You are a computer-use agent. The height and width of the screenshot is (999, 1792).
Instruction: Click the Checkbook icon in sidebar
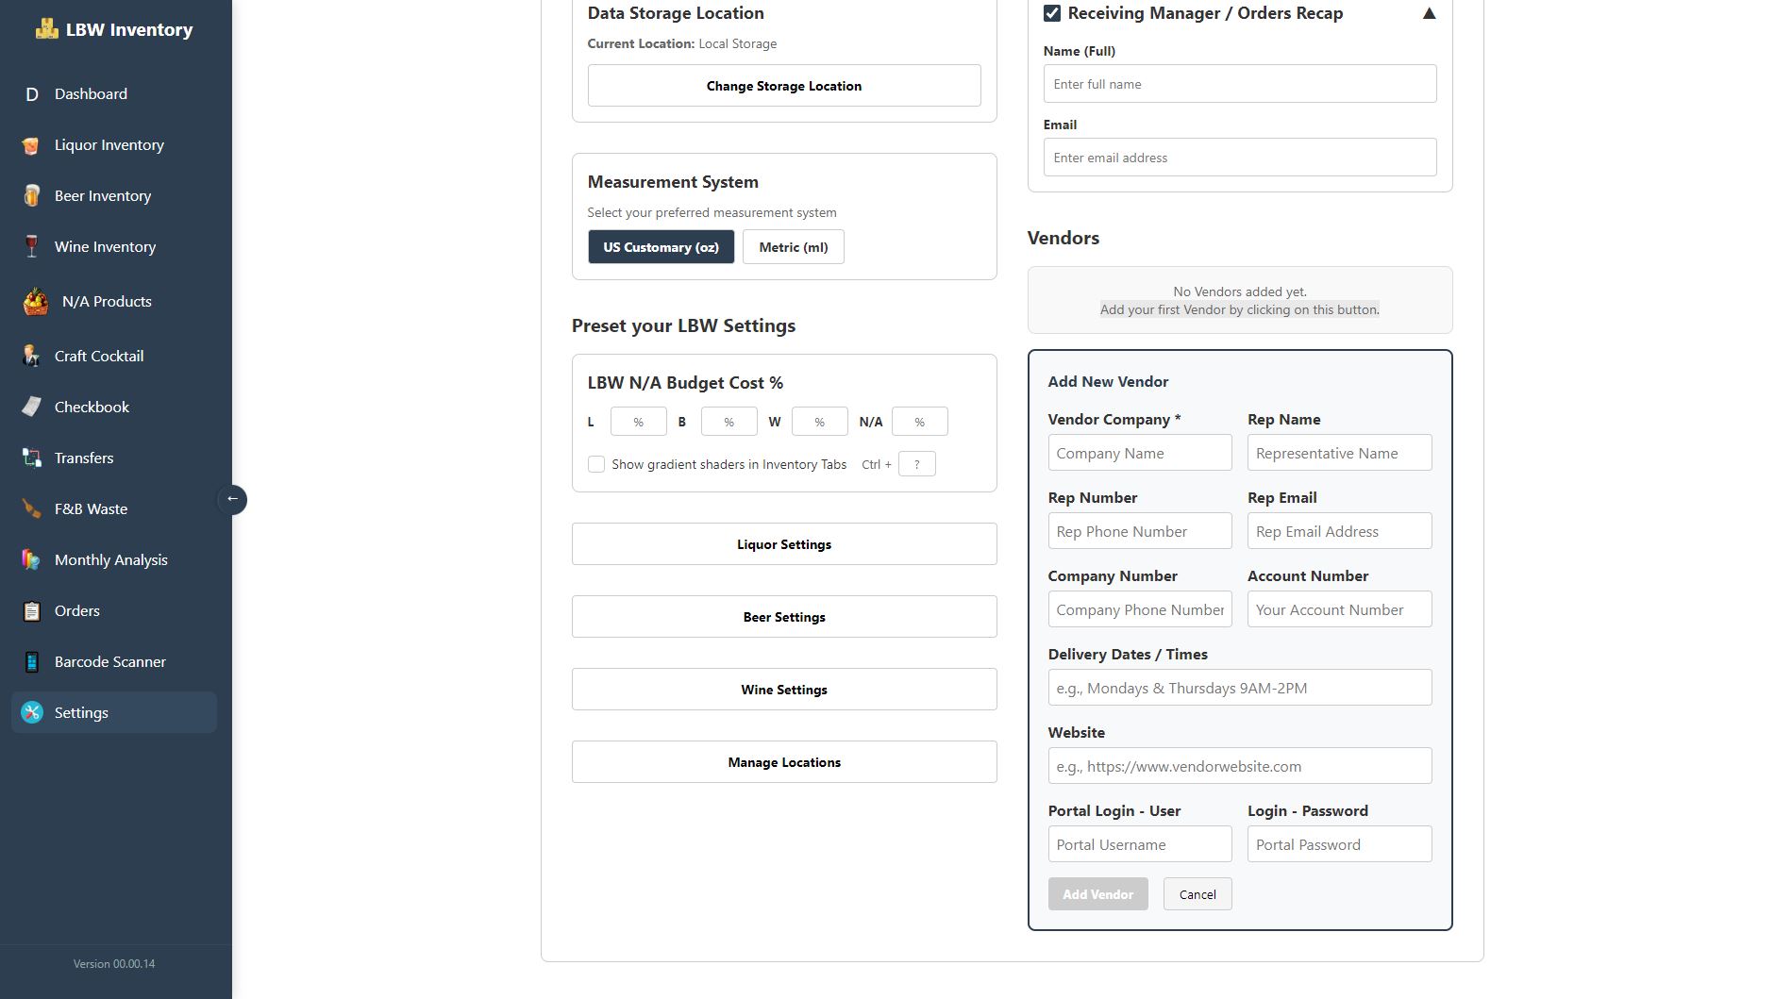click(x=31, y=408)
